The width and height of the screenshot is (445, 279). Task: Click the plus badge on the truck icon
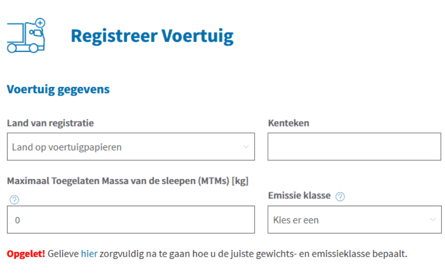tap(40, 23)
